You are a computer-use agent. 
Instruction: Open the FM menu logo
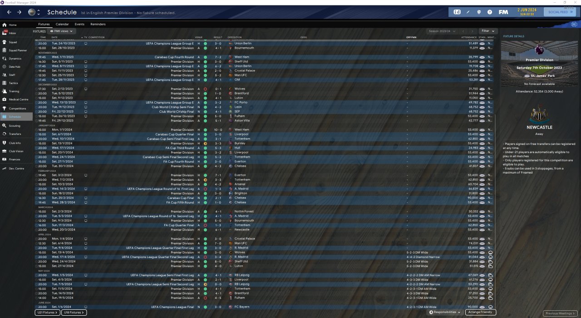click(503, 12)
